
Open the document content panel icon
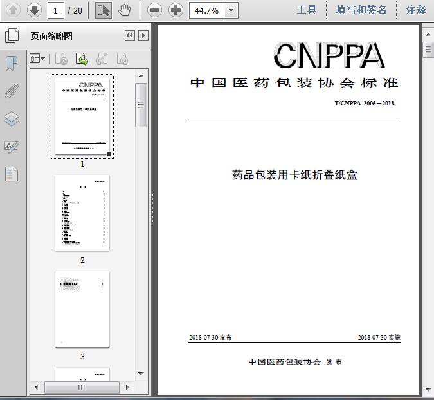coord(12,174)
